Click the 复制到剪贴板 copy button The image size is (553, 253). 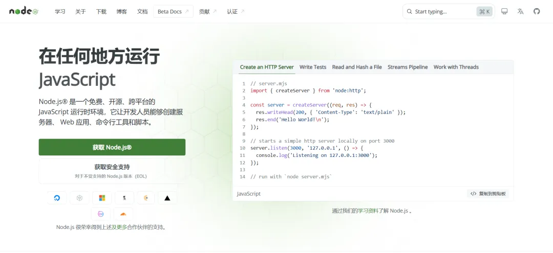click(x=488, y=194)
